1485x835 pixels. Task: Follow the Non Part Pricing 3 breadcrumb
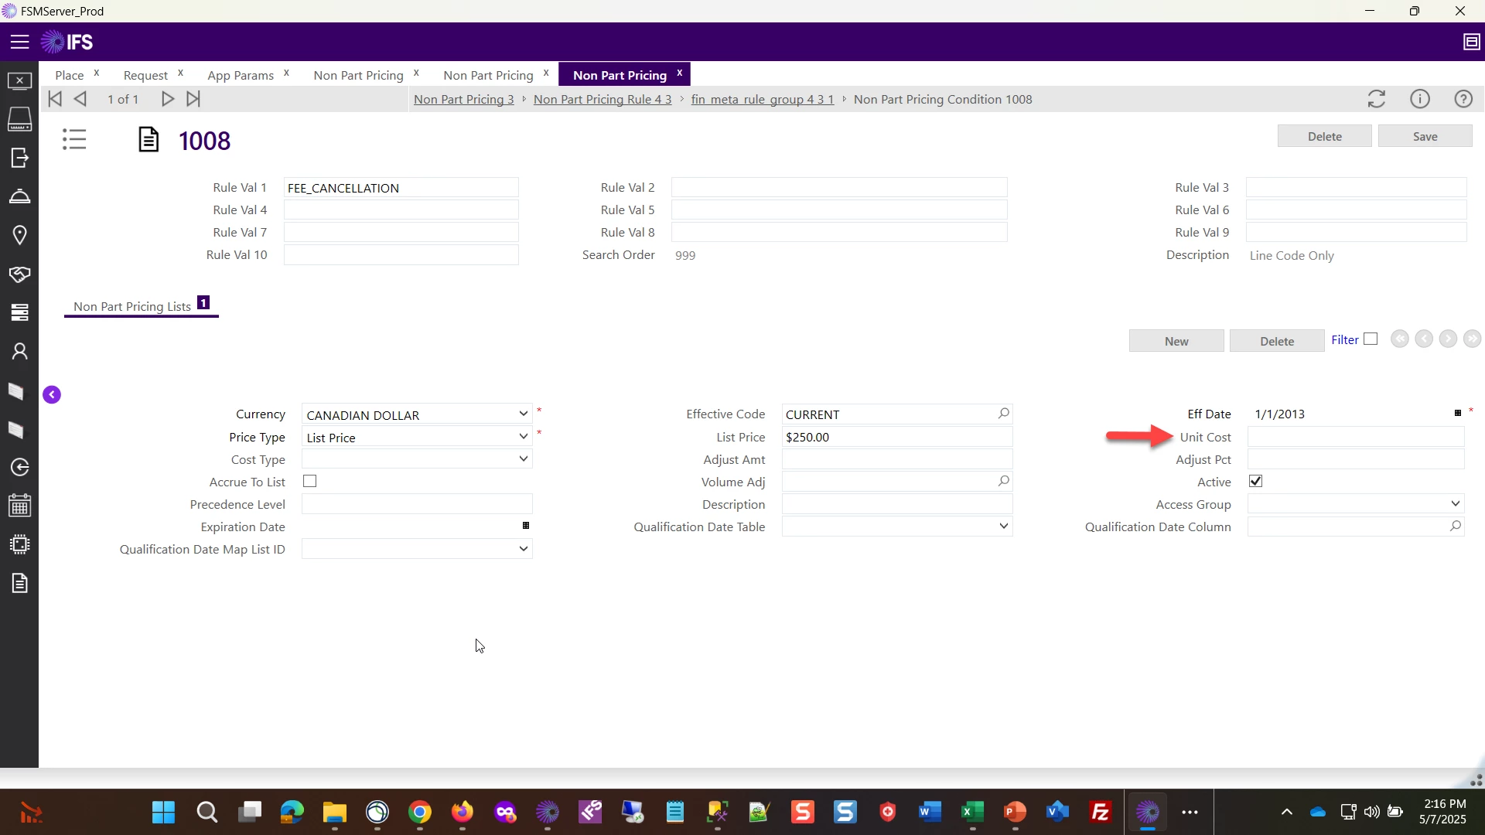point(464,99)
